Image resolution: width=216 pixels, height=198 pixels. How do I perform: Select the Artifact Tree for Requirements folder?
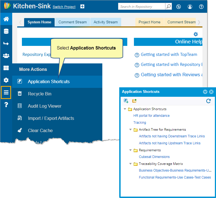tap(162, 130)
